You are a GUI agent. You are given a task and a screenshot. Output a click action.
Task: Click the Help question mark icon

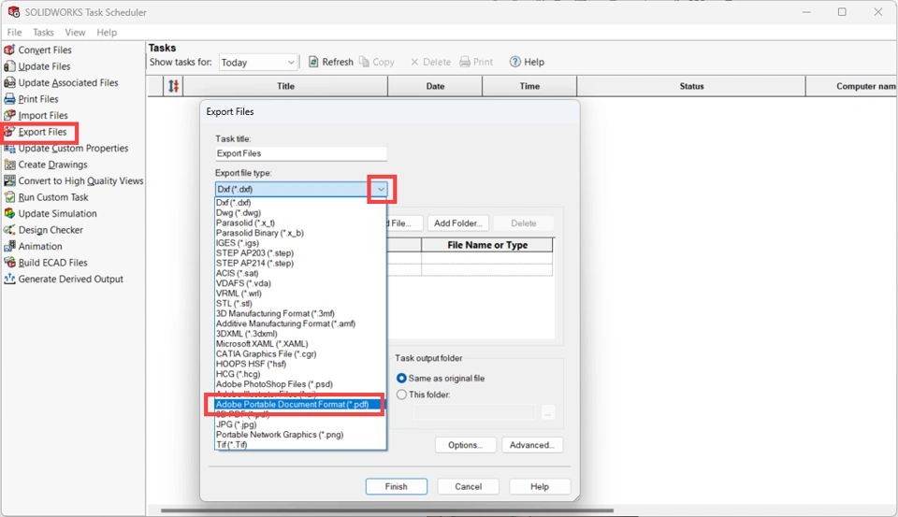click(x=514, y=62)
